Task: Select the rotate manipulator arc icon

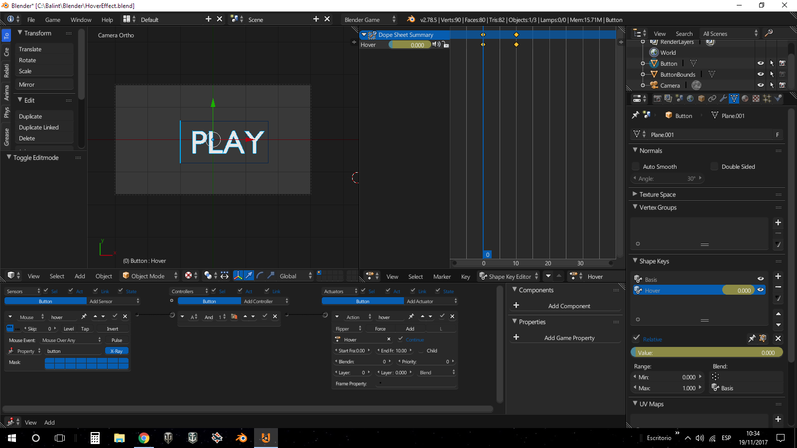Action: pyautogui.click(x=260, y=276)
